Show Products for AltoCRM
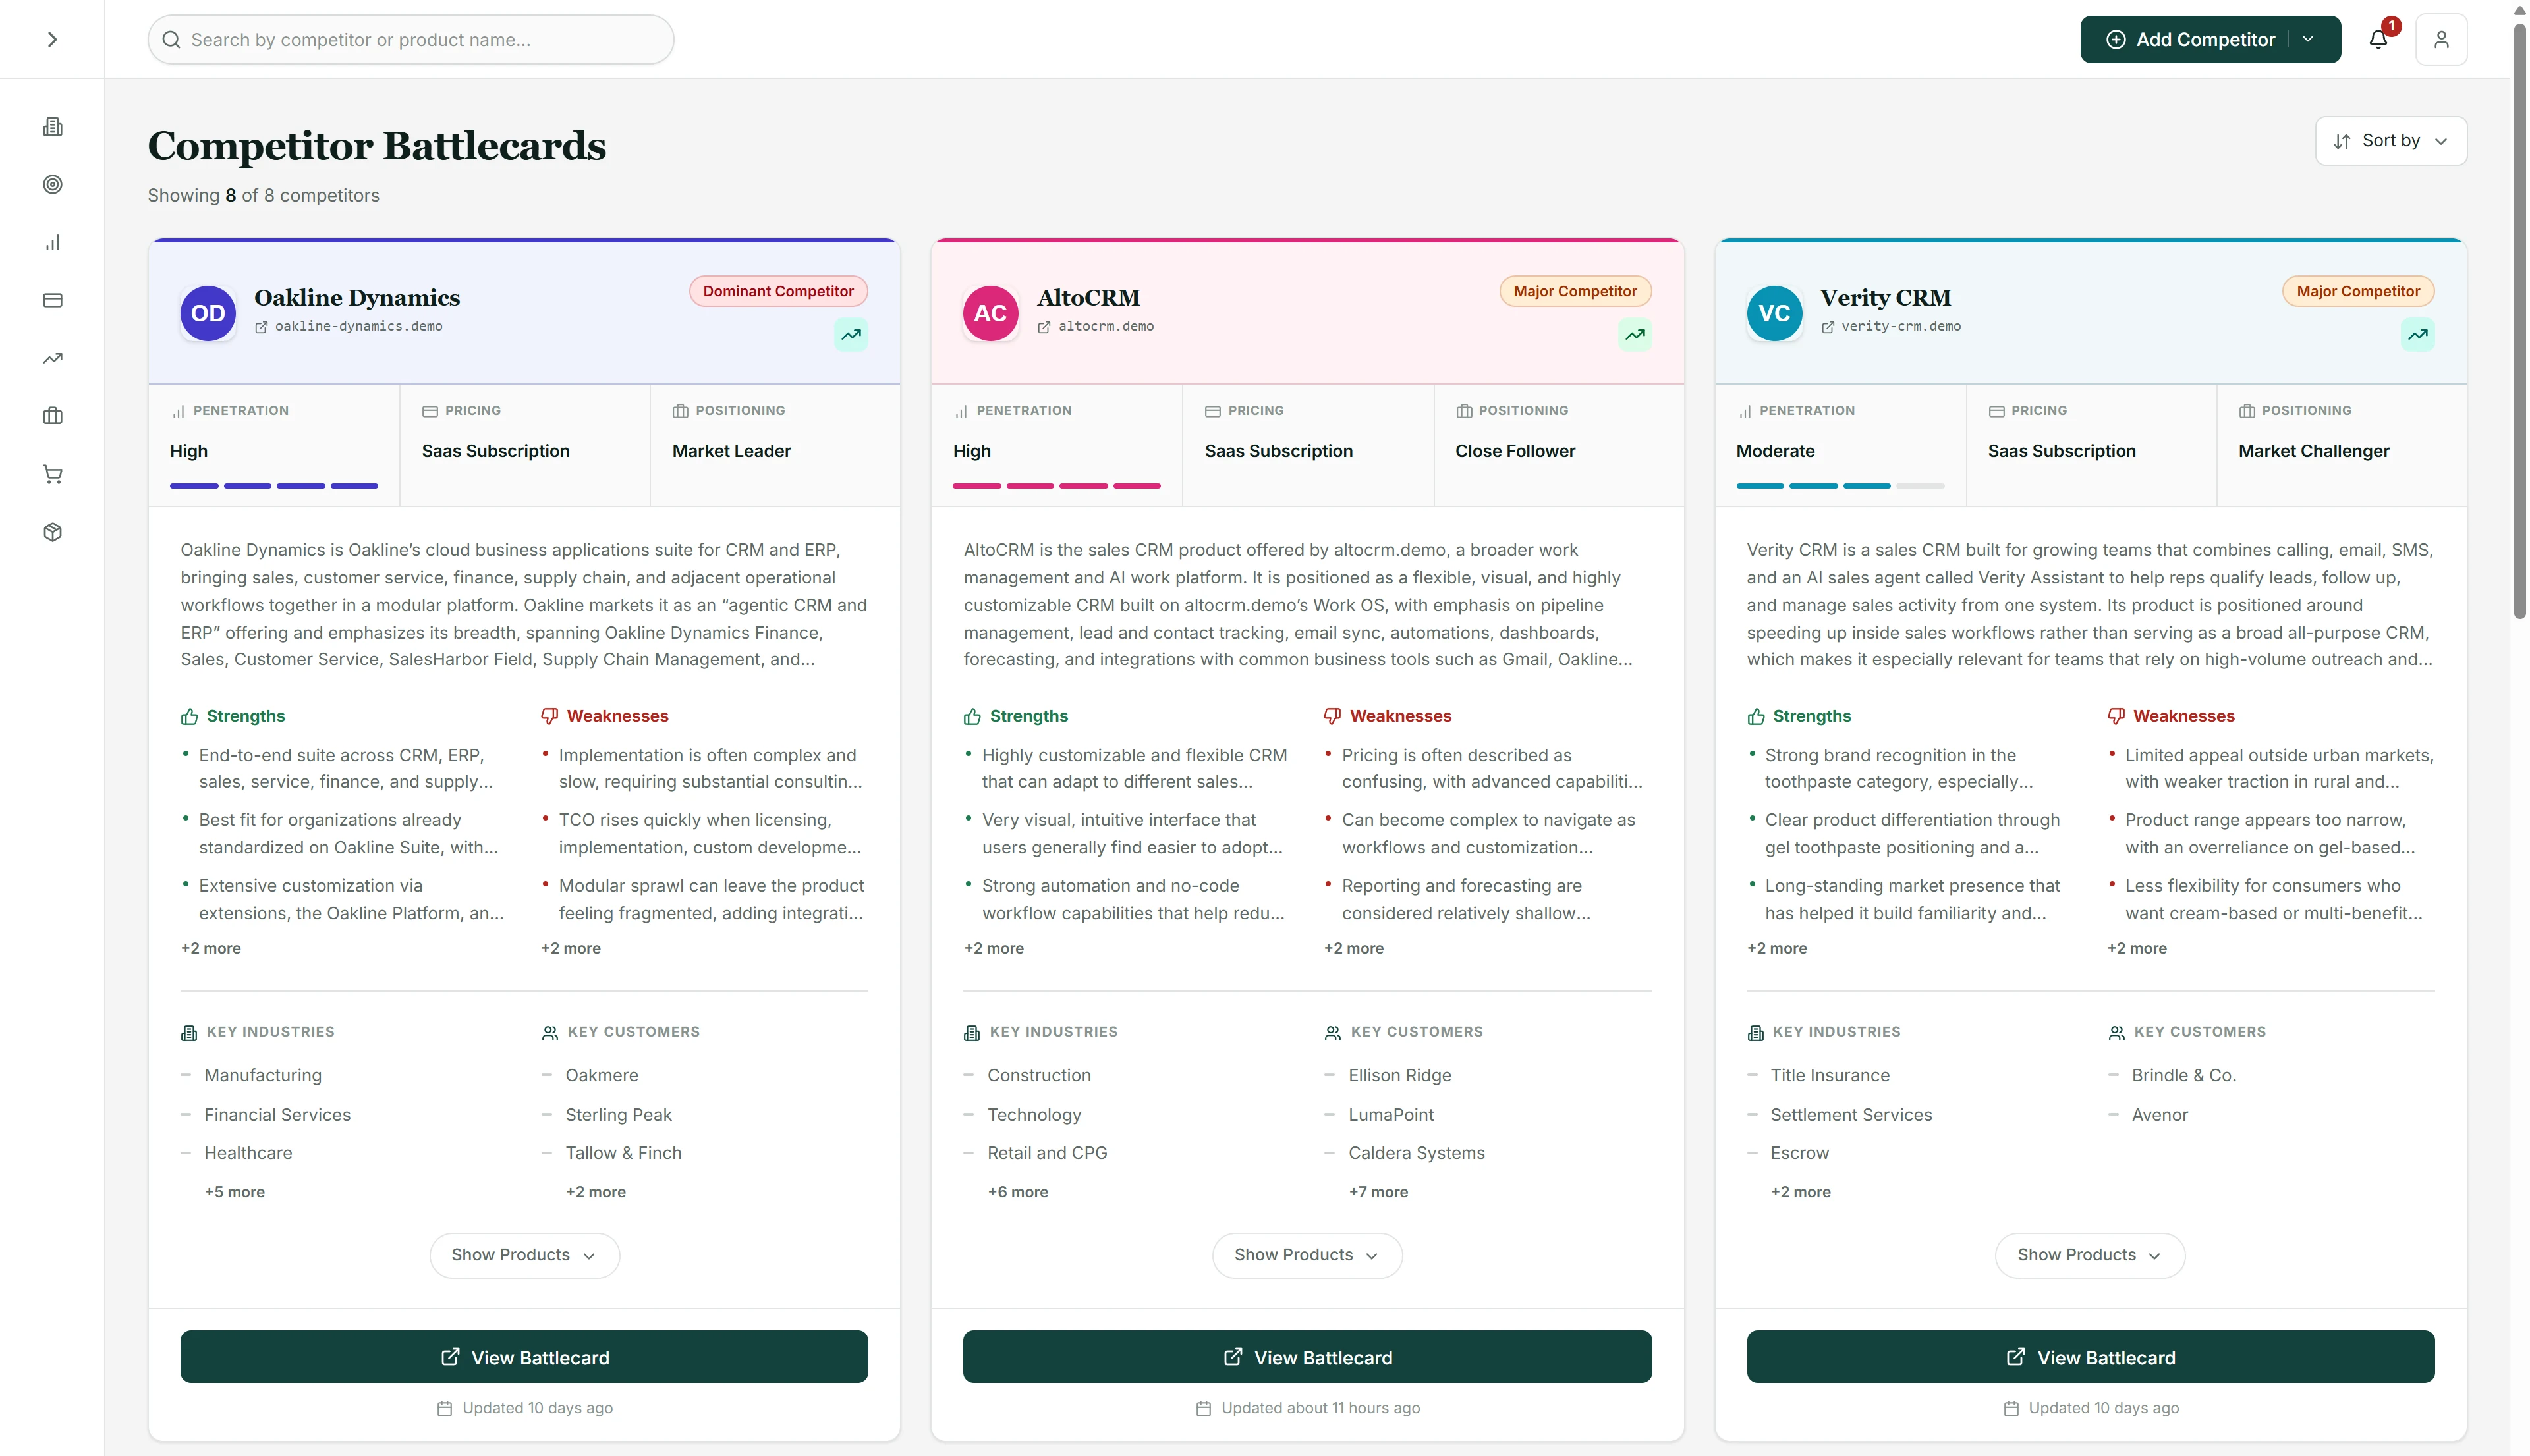The height and width of the screenshot is (1456, 2530). pos(1307,1255)
